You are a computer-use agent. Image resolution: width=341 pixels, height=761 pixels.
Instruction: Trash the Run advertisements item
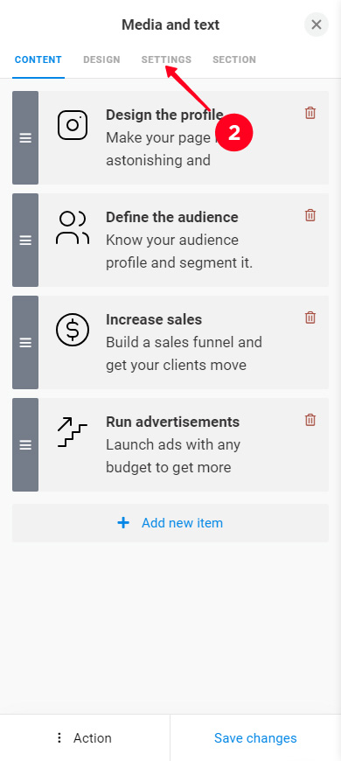point(310,420)
